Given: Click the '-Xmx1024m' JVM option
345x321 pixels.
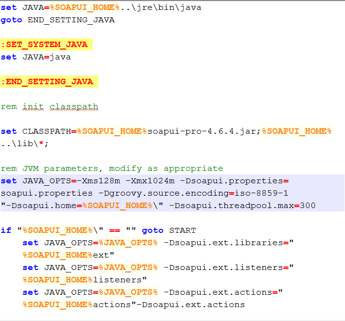Looking at the screenshot, I should 150,181.
